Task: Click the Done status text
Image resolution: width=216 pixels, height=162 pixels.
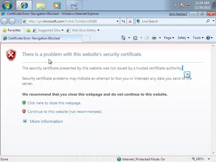Action: pos(4,159)
